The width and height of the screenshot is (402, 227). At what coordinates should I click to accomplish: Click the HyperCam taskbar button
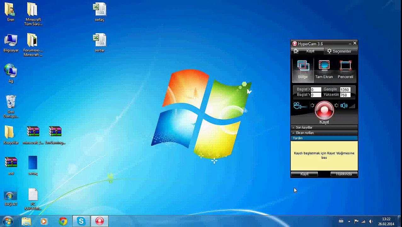100,221
